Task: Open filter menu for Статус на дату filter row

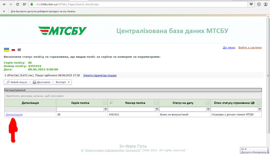Action: pos(208,109)
